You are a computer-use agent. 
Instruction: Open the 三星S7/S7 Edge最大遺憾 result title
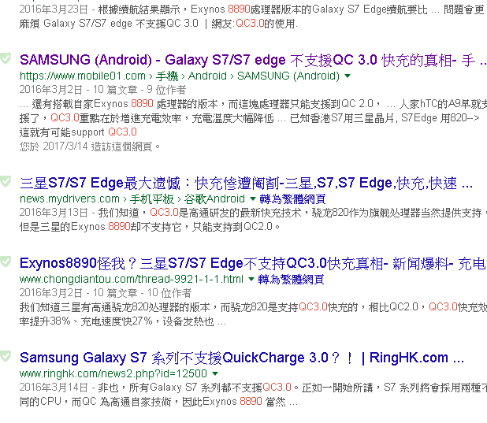246,184
